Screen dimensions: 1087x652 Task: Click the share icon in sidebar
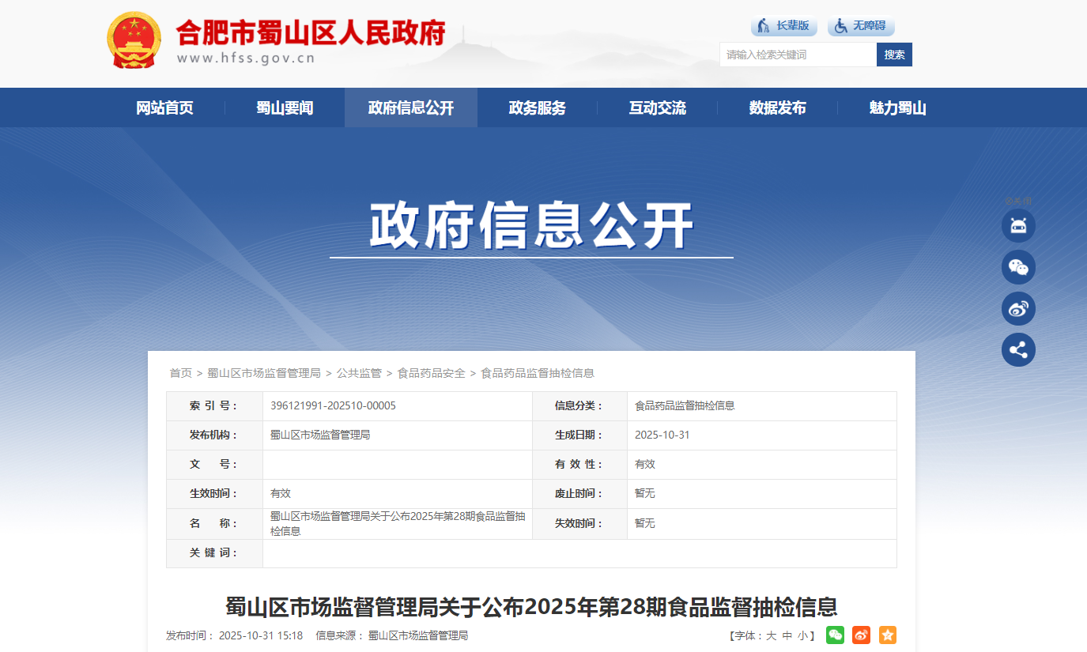click(x=1018, y=349)
